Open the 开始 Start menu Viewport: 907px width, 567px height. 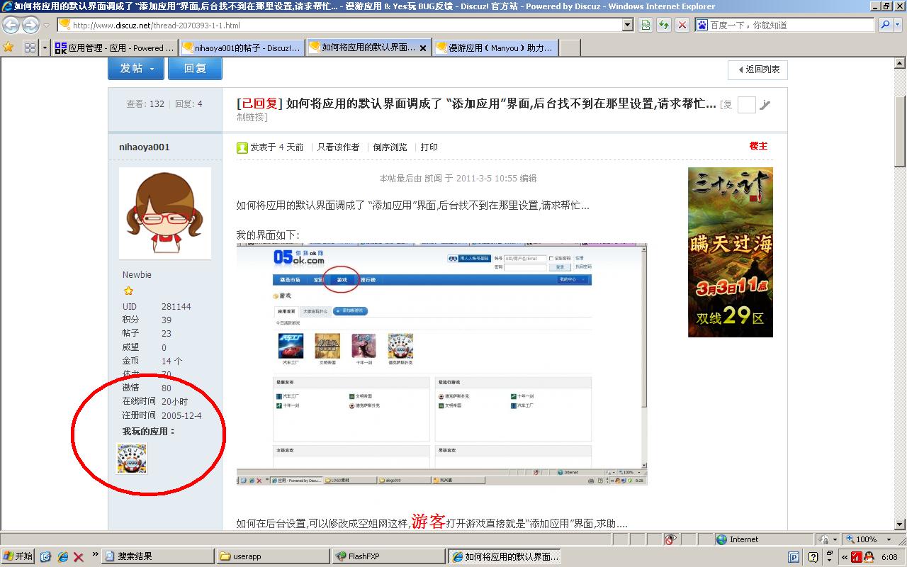coord(18,556)
